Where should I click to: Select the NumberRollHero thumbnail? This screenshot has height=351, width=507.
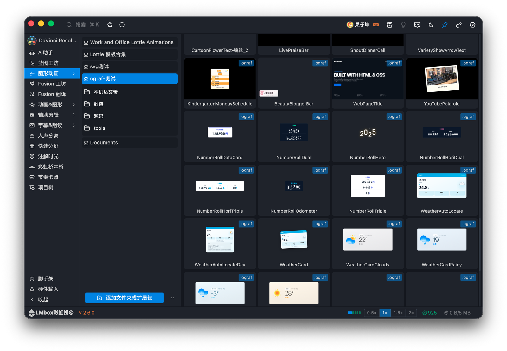tap(368, 137)
